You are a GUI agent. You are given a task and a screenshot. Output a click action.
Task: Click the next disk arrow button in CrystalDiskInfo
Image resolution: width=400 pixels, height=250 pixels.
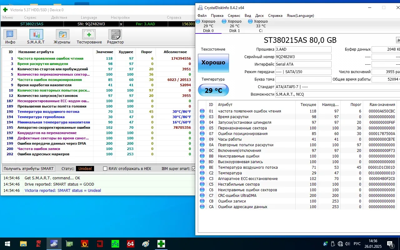click(x=398, y=40)
